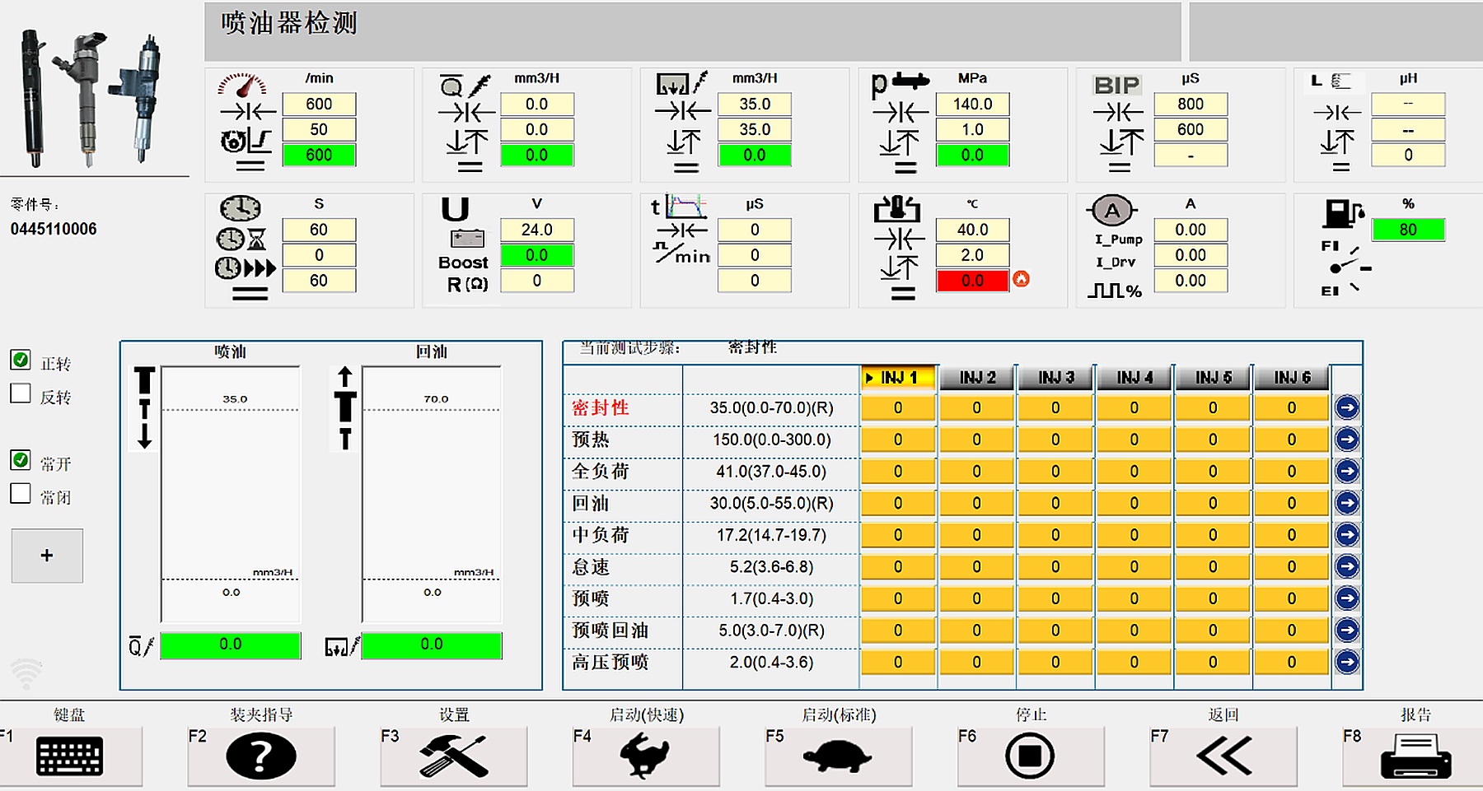Select the 密封性 test step row
The width and height of the screenshot is (1483, 791).
(600, 407)
